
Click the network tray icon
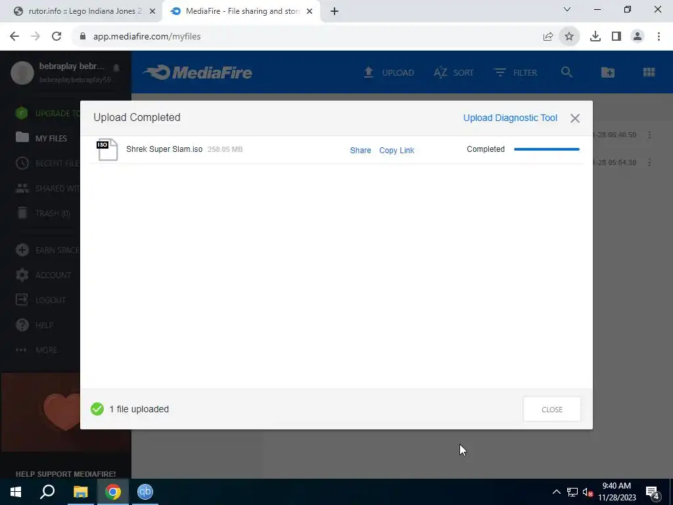(x=572, y=492)
